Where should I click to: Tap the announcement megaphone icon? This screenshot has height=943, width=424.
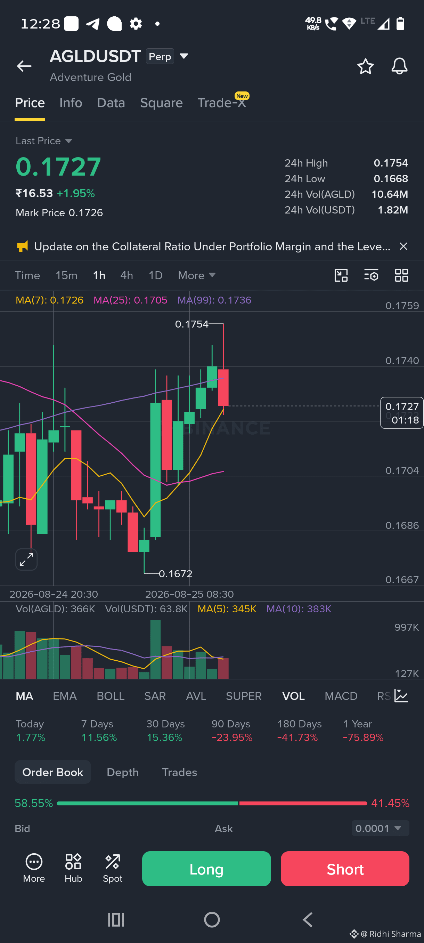[22, 247]
